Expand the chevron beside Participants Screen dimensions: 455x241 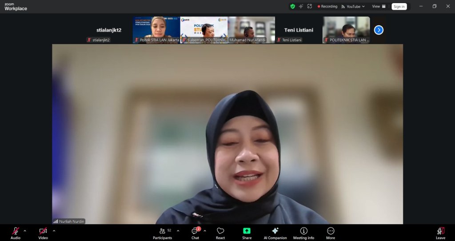[x=178, y=231]
